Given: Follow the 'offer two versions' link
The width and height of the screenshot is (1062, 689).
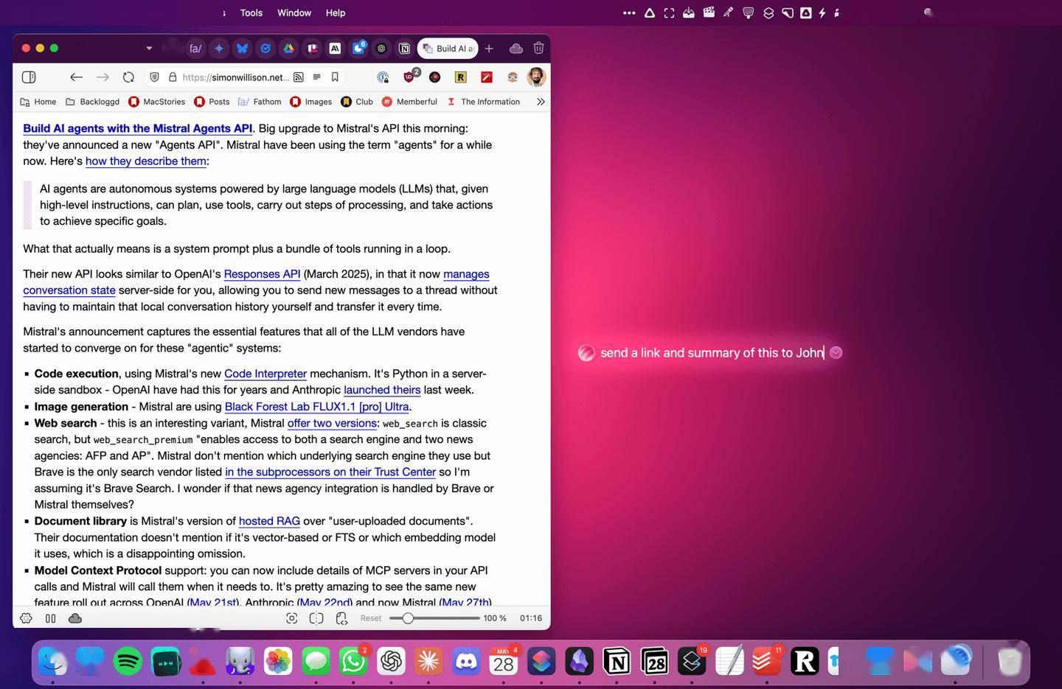Looking at the screenshot, I should [x=332, y=423].
